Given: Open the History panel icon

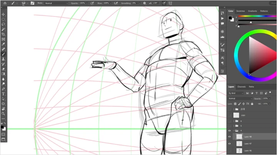Looking at the screenshot, I should (x=222, y=13).
